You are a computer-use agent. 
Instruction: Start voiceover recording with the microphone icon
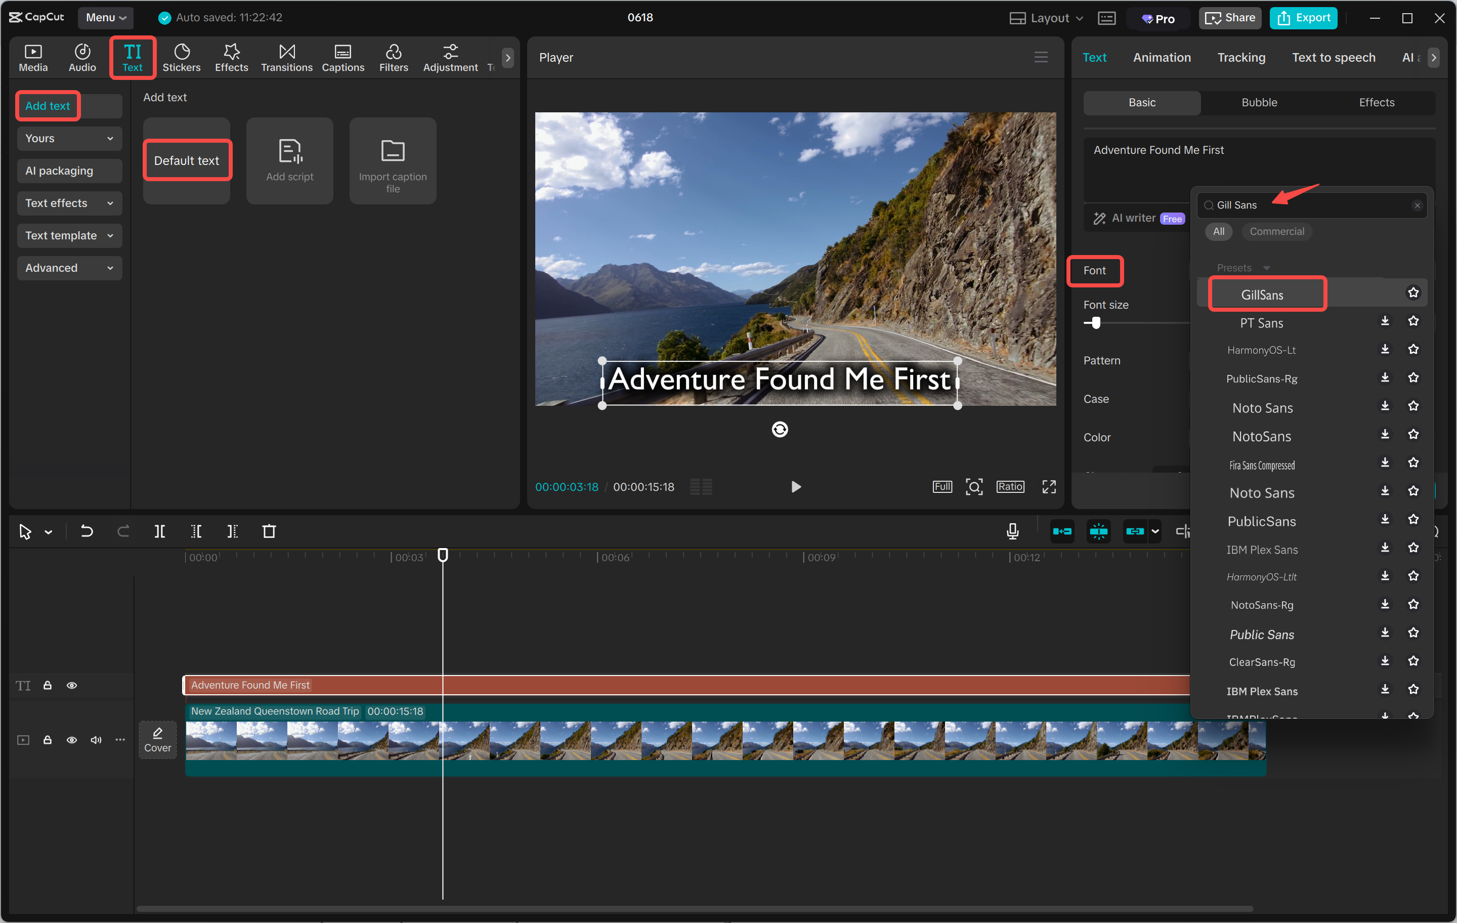pyautogui.click(x=1012, y=531)
